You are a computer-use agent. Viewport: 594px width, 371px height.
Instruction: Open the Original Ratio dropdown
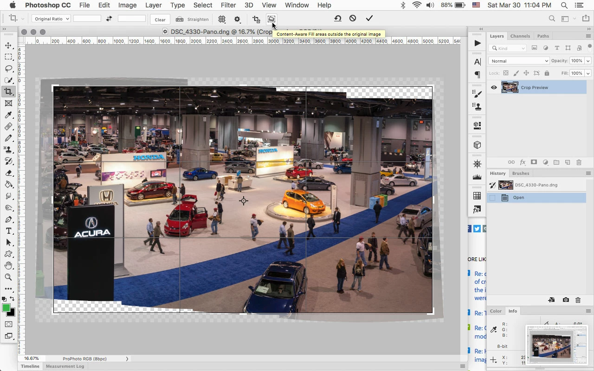(51, 19)
